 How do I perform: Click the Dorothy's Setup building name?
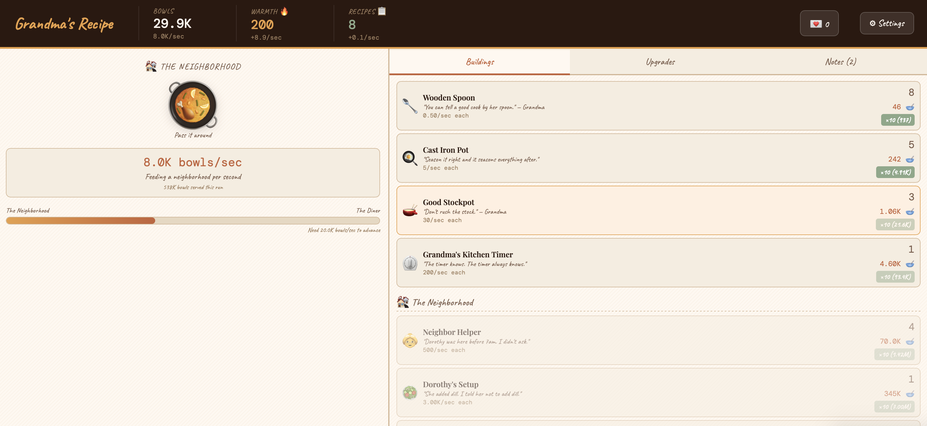point(451,384)
